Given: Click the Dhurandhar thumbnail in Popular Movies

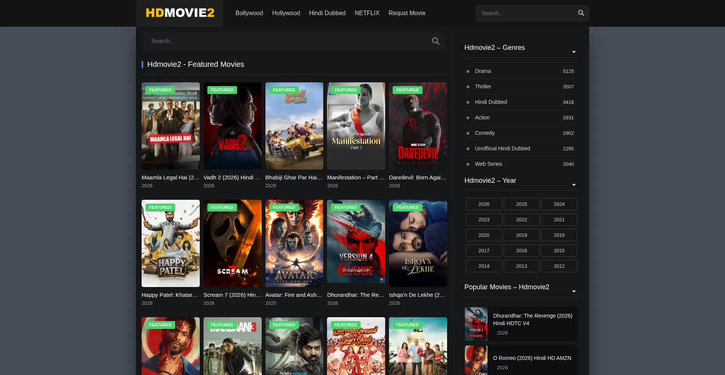Looking at the screenshot, I should (476, 324).
